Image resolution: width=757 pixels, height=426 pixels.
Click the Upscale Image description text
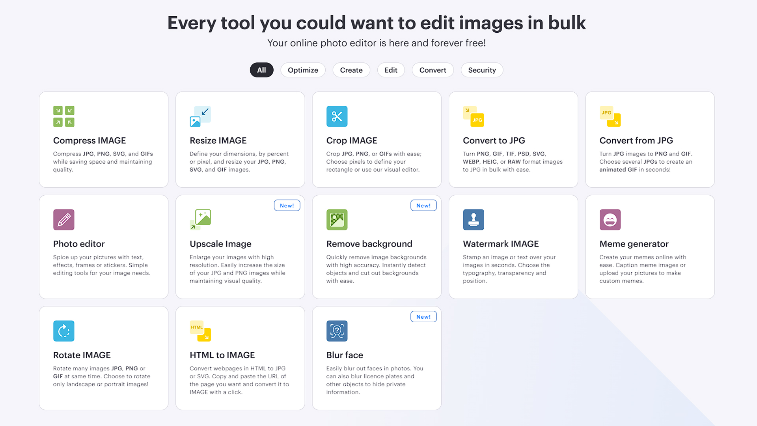click(x=237, y=269)
